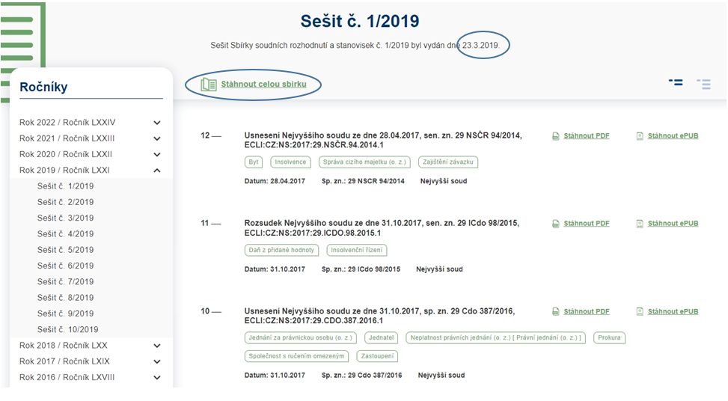Click ePUB icon for decision 10
The width and height of the screenshot is (728, 401).
click(x=639, y=311)
